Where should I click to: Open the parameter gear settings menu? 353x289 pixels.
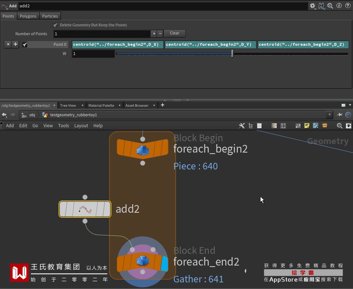pos(313,6)
